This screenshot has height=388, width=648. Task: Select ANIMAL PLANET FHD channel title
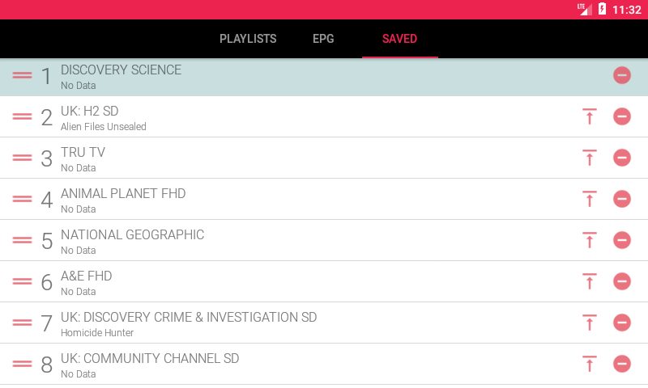[x=123, y=194]
